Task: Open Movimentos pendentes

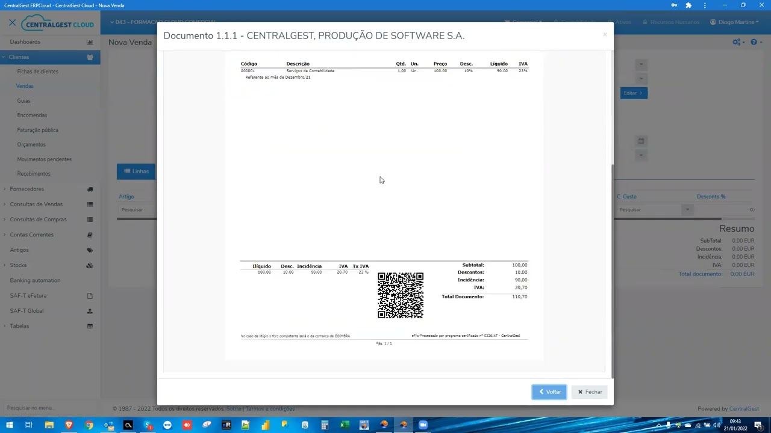Action: 44,159
